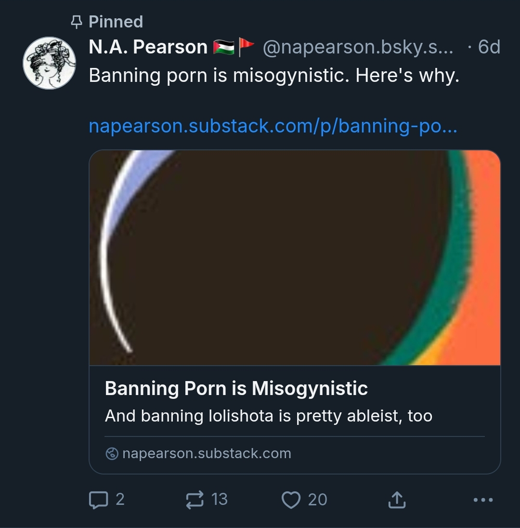The height and width of the screenshot is (528, 520).
Task: Click the post's main text line
Action: 274,75
